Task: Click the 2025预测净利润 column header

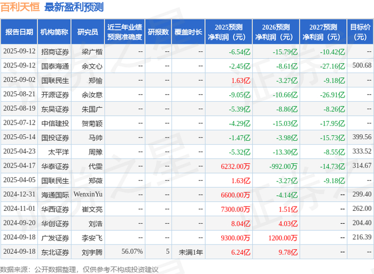Action: [229, 32]
